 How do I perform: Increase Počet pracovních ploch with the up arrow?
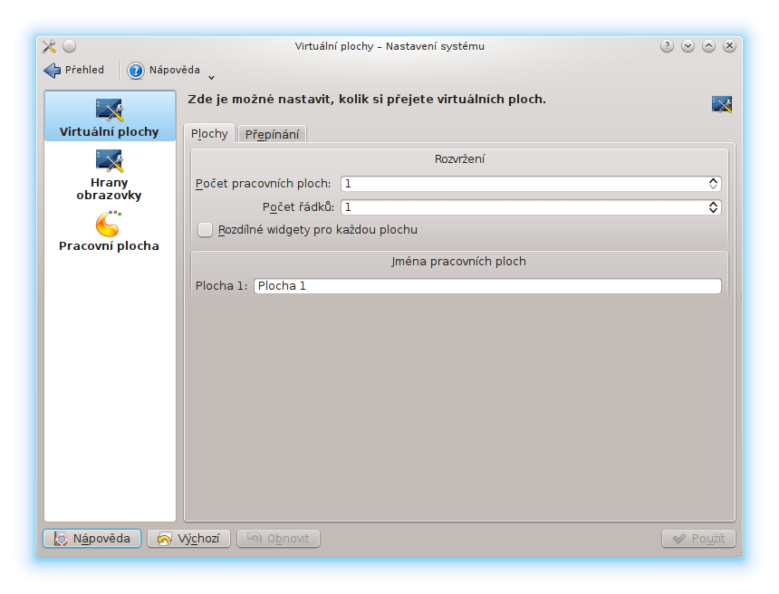click(714, 180)
